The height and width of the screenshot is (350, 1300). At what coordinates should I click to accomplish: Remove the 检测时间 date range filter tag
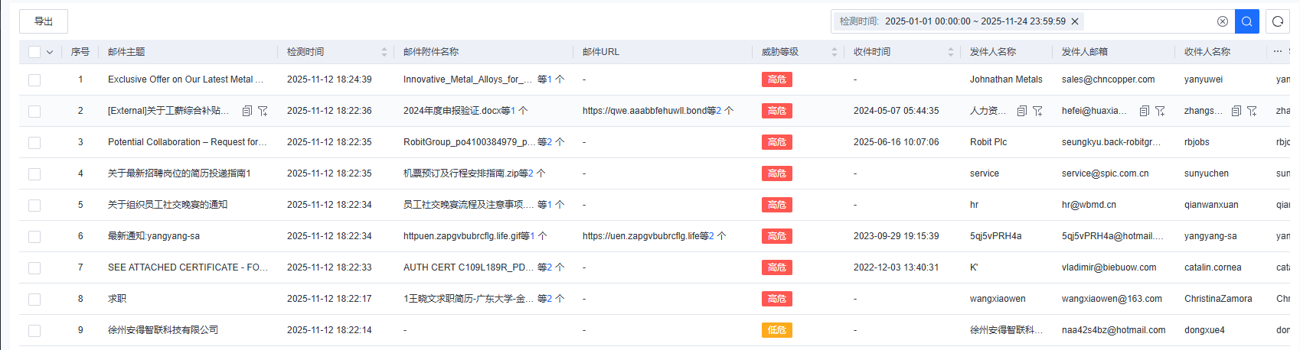[x=1075, y=21]
